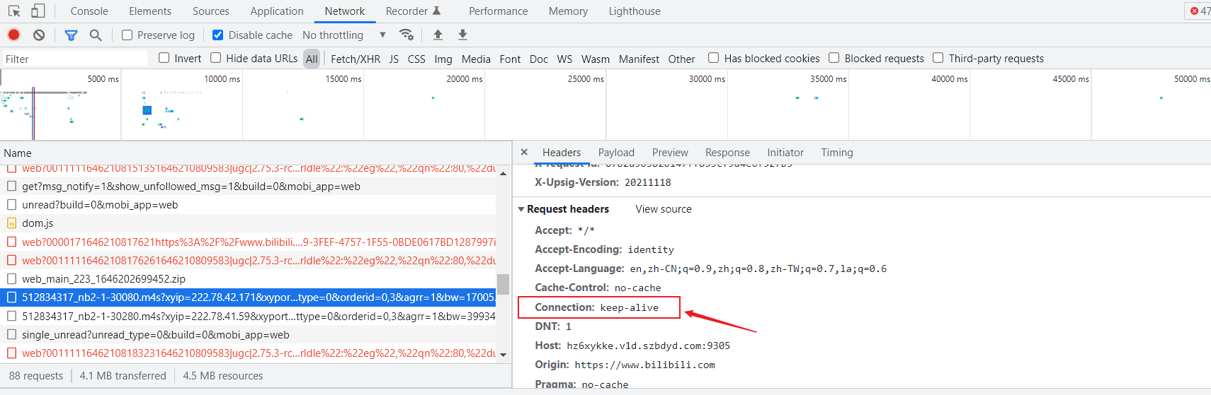Filter requests by Manifest

point(639,59)
